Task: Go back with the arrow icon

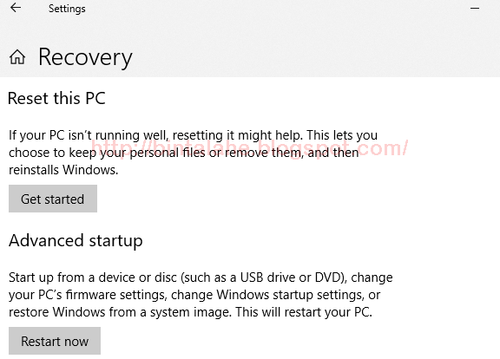Action: click(16, 8)
